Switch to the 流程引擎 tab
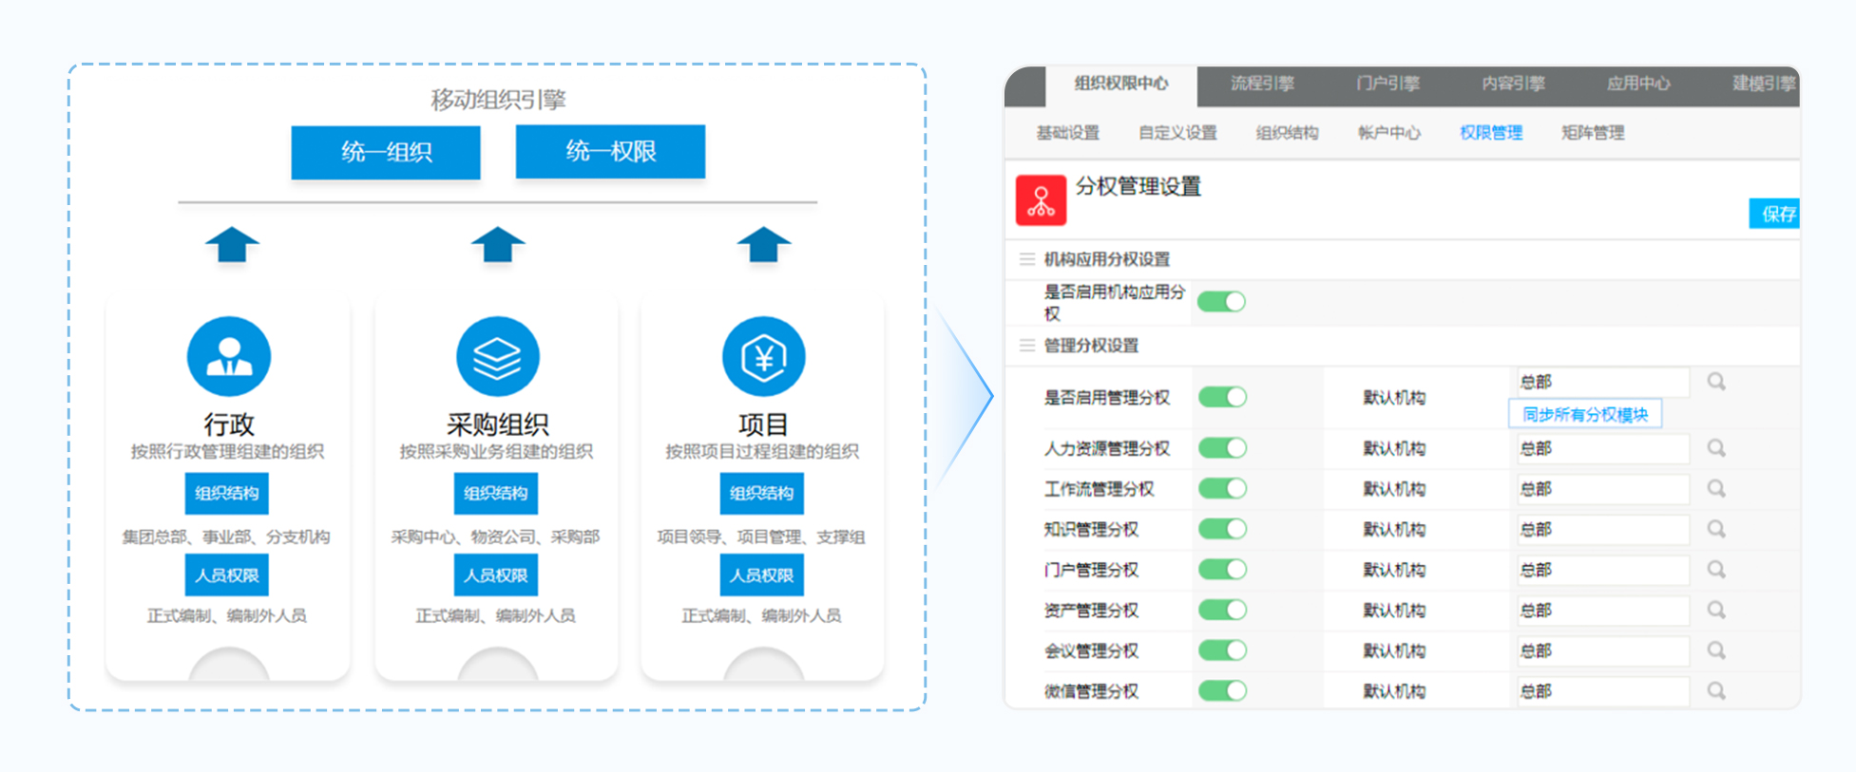1856x772 pixels. pos(1262,84)
